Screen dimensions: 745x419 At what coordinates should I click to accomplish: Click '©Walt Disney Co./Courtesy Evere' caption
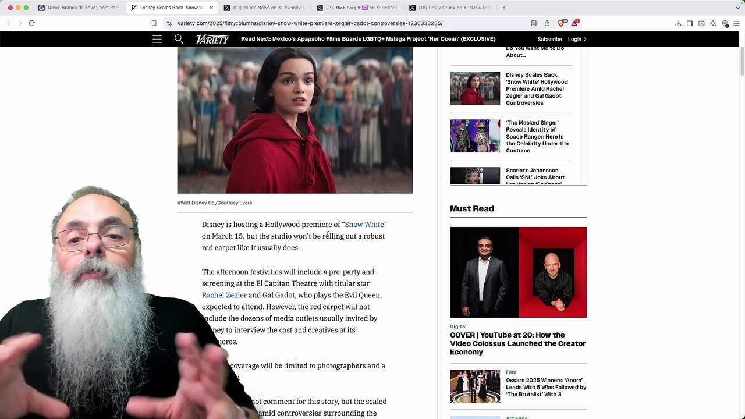[214, 203]
